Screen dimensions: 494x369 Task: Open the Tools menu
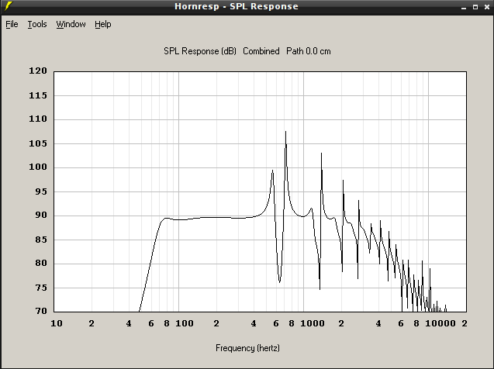tap(37, 24)
